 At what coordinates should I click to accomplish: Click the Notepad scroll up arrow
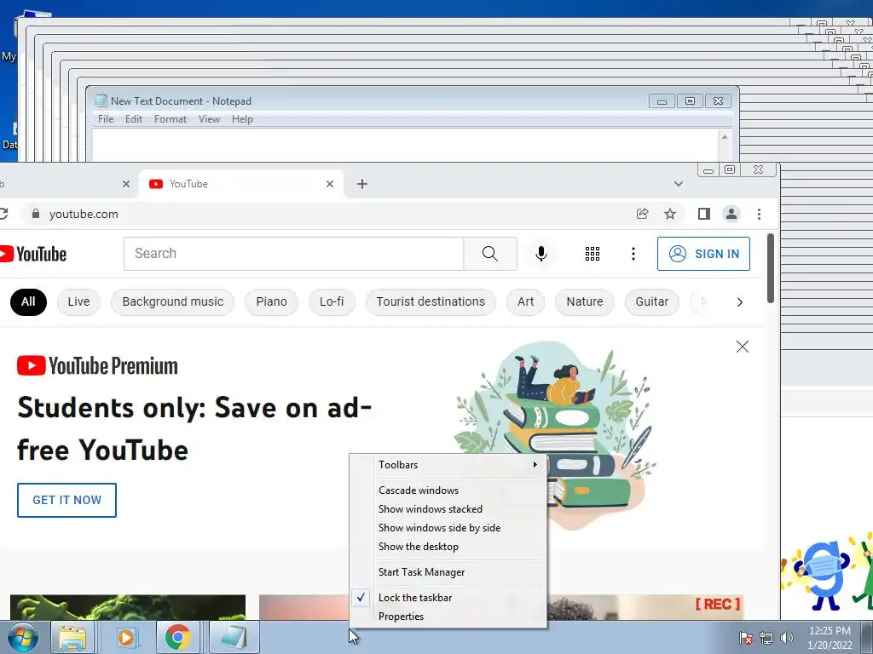[x=725, y=137]
